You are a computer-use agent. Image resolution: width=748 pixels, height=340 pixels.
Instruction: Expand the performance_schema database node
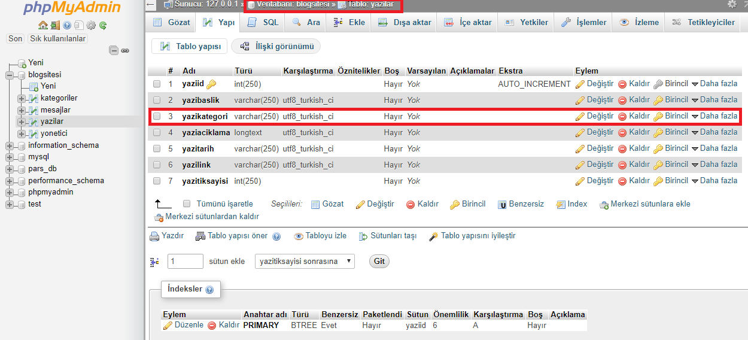tap(9, 180)
